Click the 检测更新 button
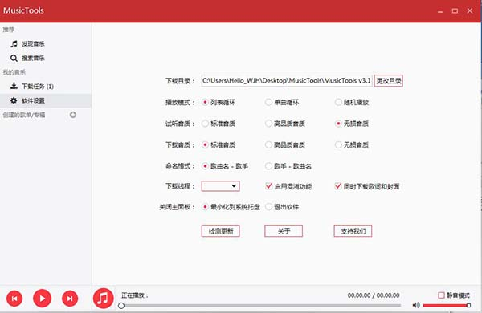Viewport: 482px width, 313px height. pos(220,231)
